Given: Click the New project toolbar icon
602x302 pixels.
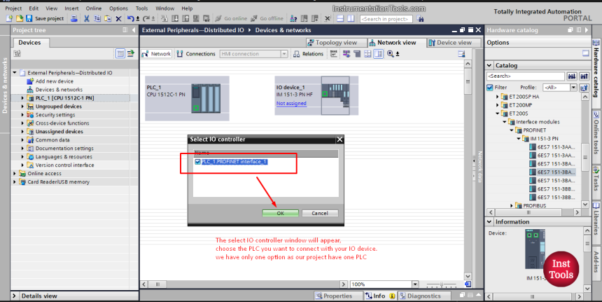Looking at the screenshot, I should pos(9,18).
